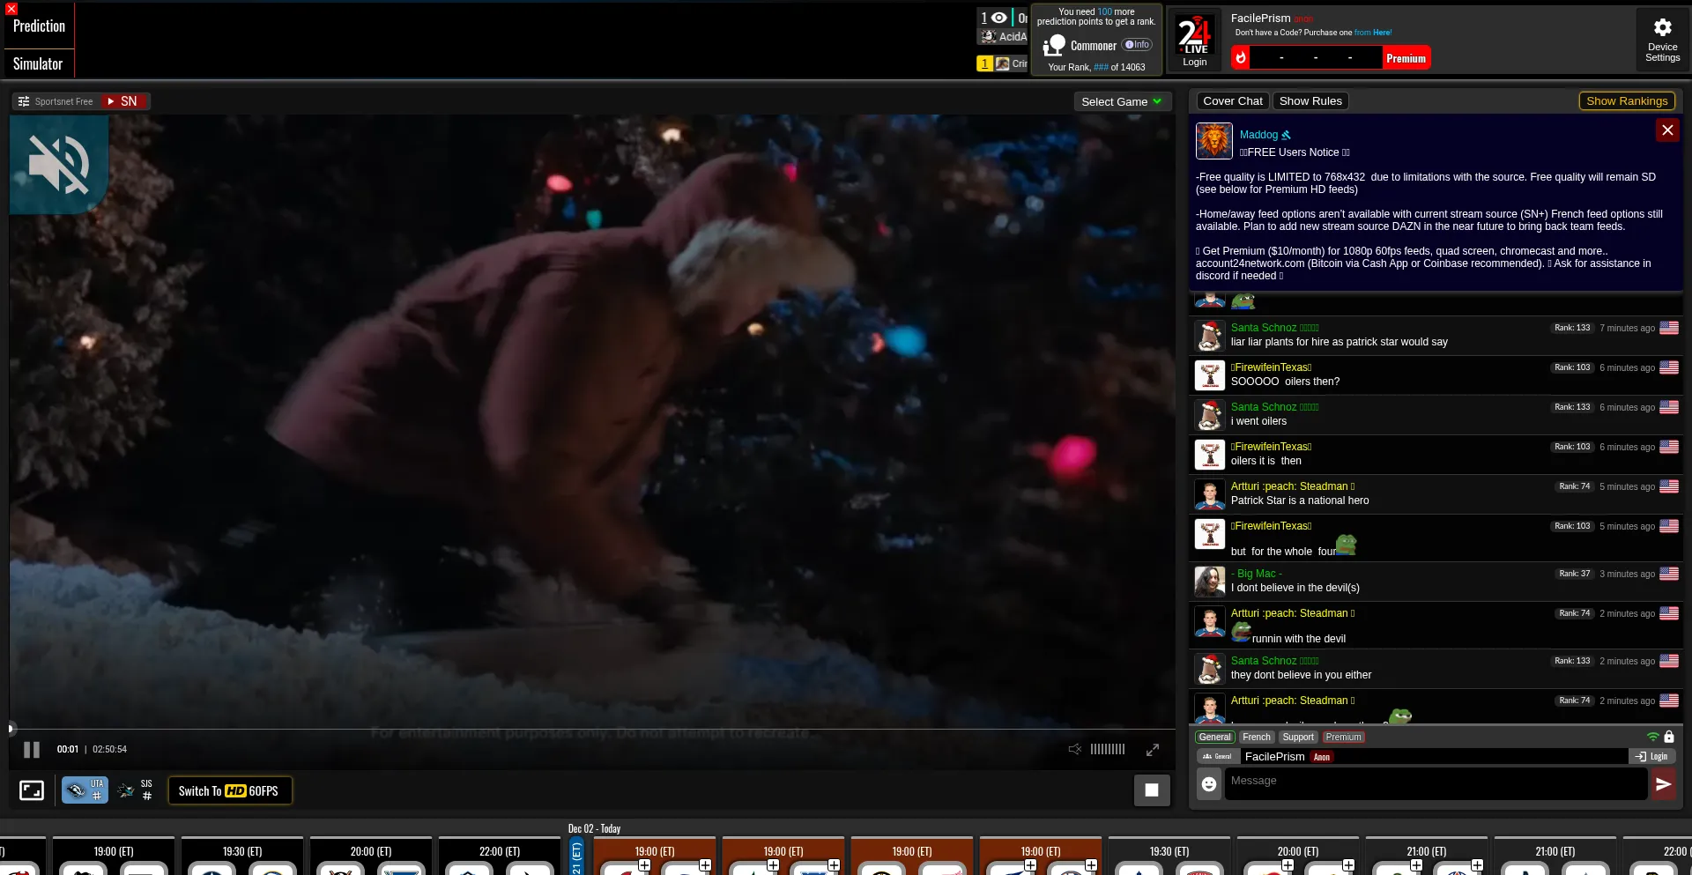Click the Maddog username
This screenshot has width=1692, height=875.
pyautogui.click(x=1258, y=135)
